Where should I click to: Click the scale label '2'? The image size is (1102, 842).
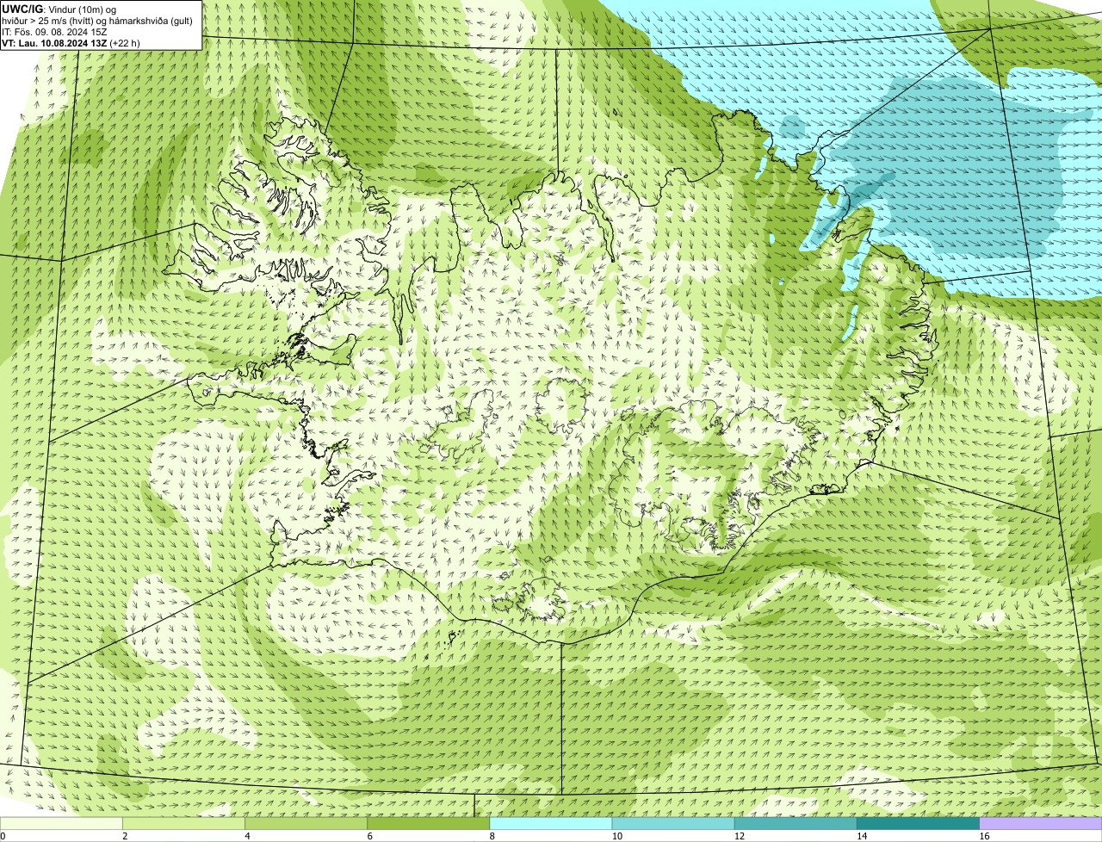125,836
